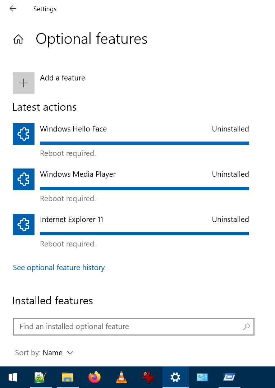Open the command window app on the taskbar

[x=229, y=377]
